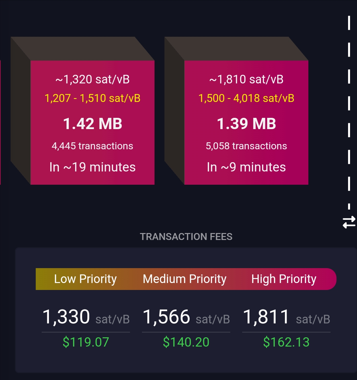Select the Low Priority fee label
The height and width of the screenshot is (380, 357).
pos(85,279)
